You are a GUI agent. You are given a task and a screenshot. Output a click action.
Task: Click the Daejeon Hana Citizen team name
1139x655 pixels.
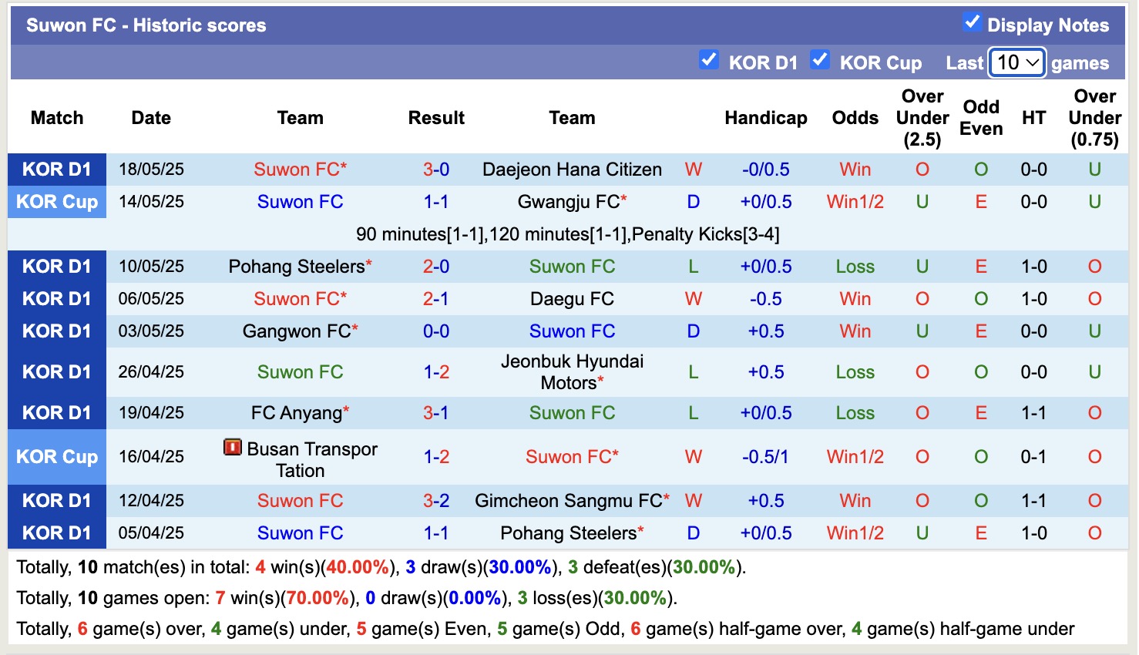point(571,169)
